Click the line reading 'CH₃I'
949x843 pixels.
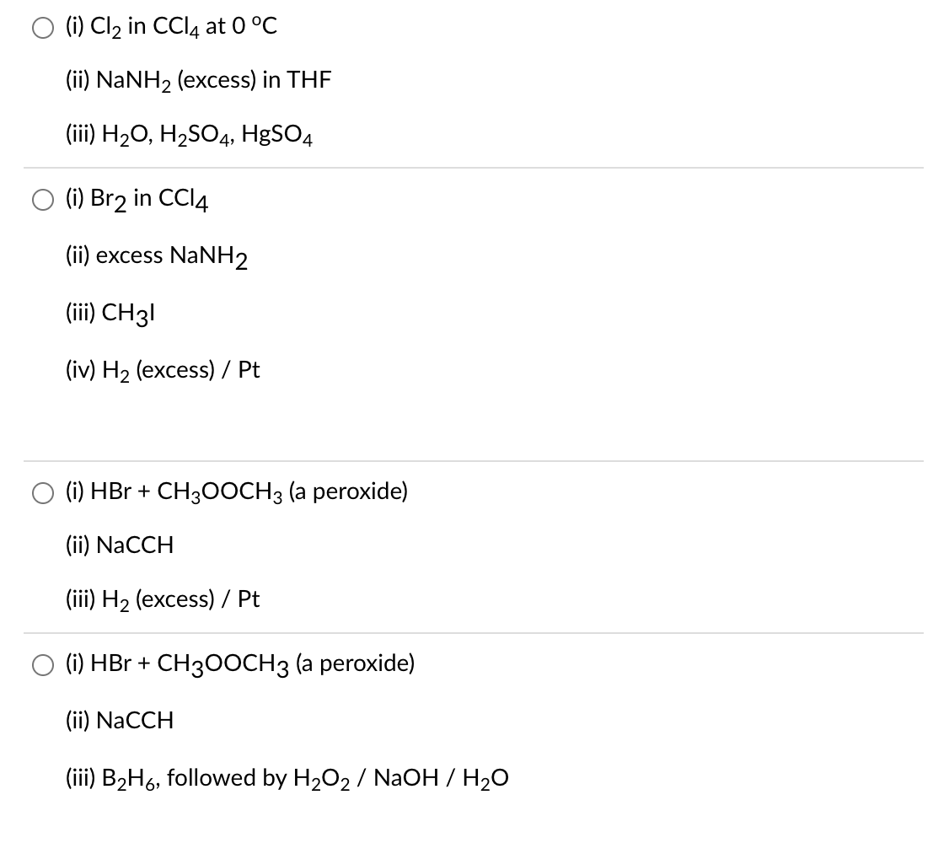(110, 312)
